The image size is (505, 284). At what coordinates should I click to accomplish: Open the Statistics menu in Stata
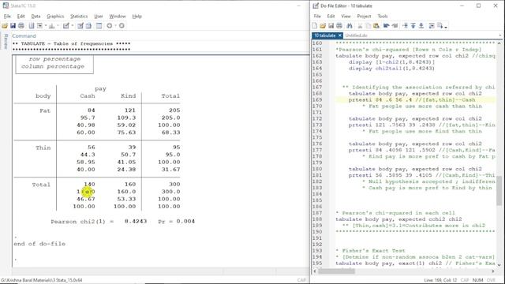click(x=79, y=16)
